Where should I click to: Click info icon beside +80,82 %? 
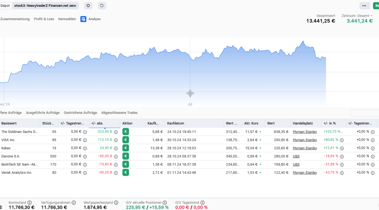click(342, 140)
